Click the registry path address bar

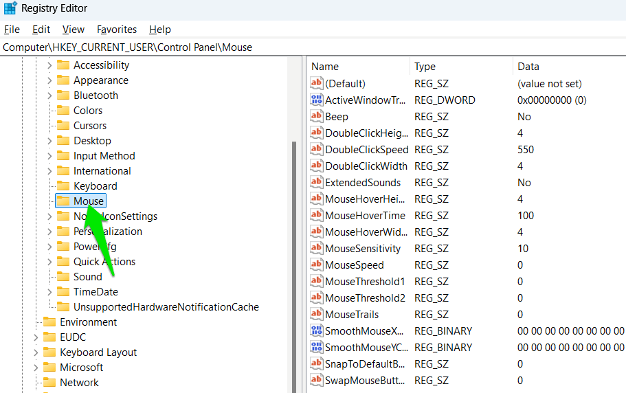coord(313,47)
